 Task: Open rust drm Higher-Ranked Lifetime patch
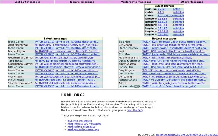173,61
